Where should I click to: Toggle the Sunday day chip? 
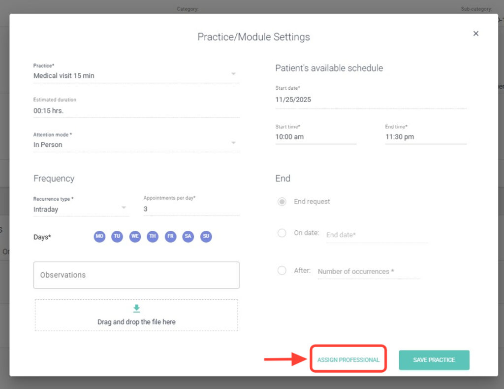[x=206, y=237]
